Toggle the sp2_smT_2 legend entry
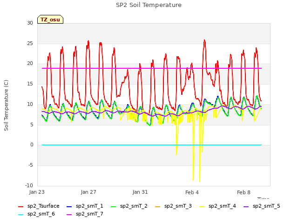This screenshot has width=298, height=223. tap(129, 206)
